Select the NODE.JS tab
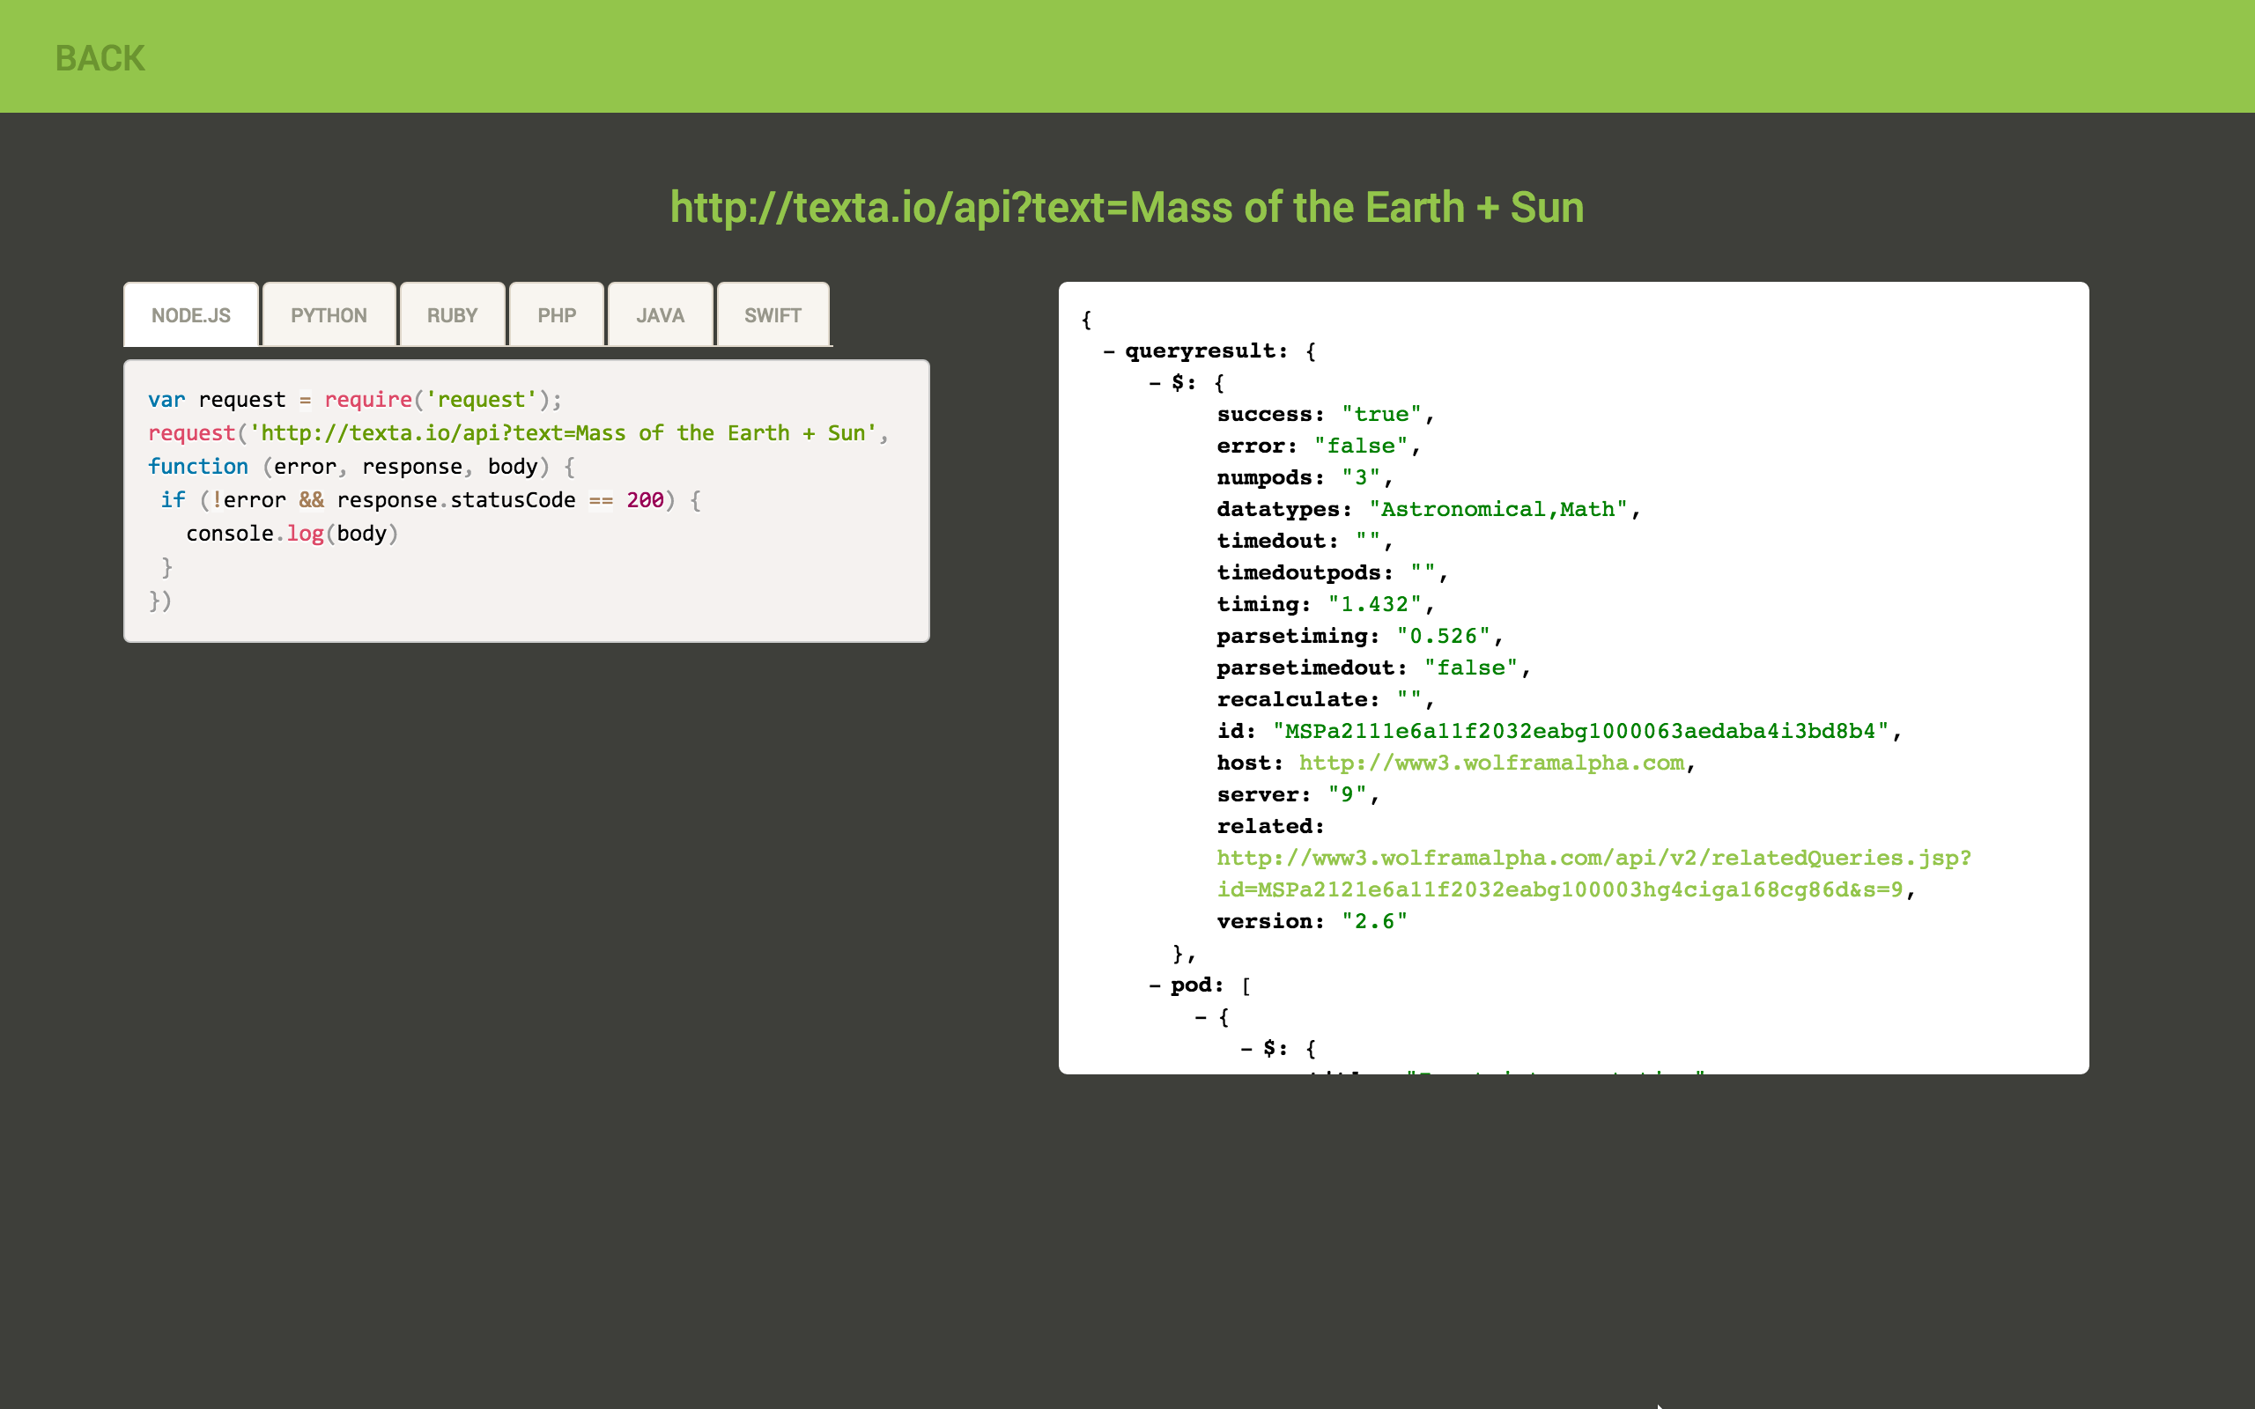This screenshot has height=1409, width=2255. point(191,315)
